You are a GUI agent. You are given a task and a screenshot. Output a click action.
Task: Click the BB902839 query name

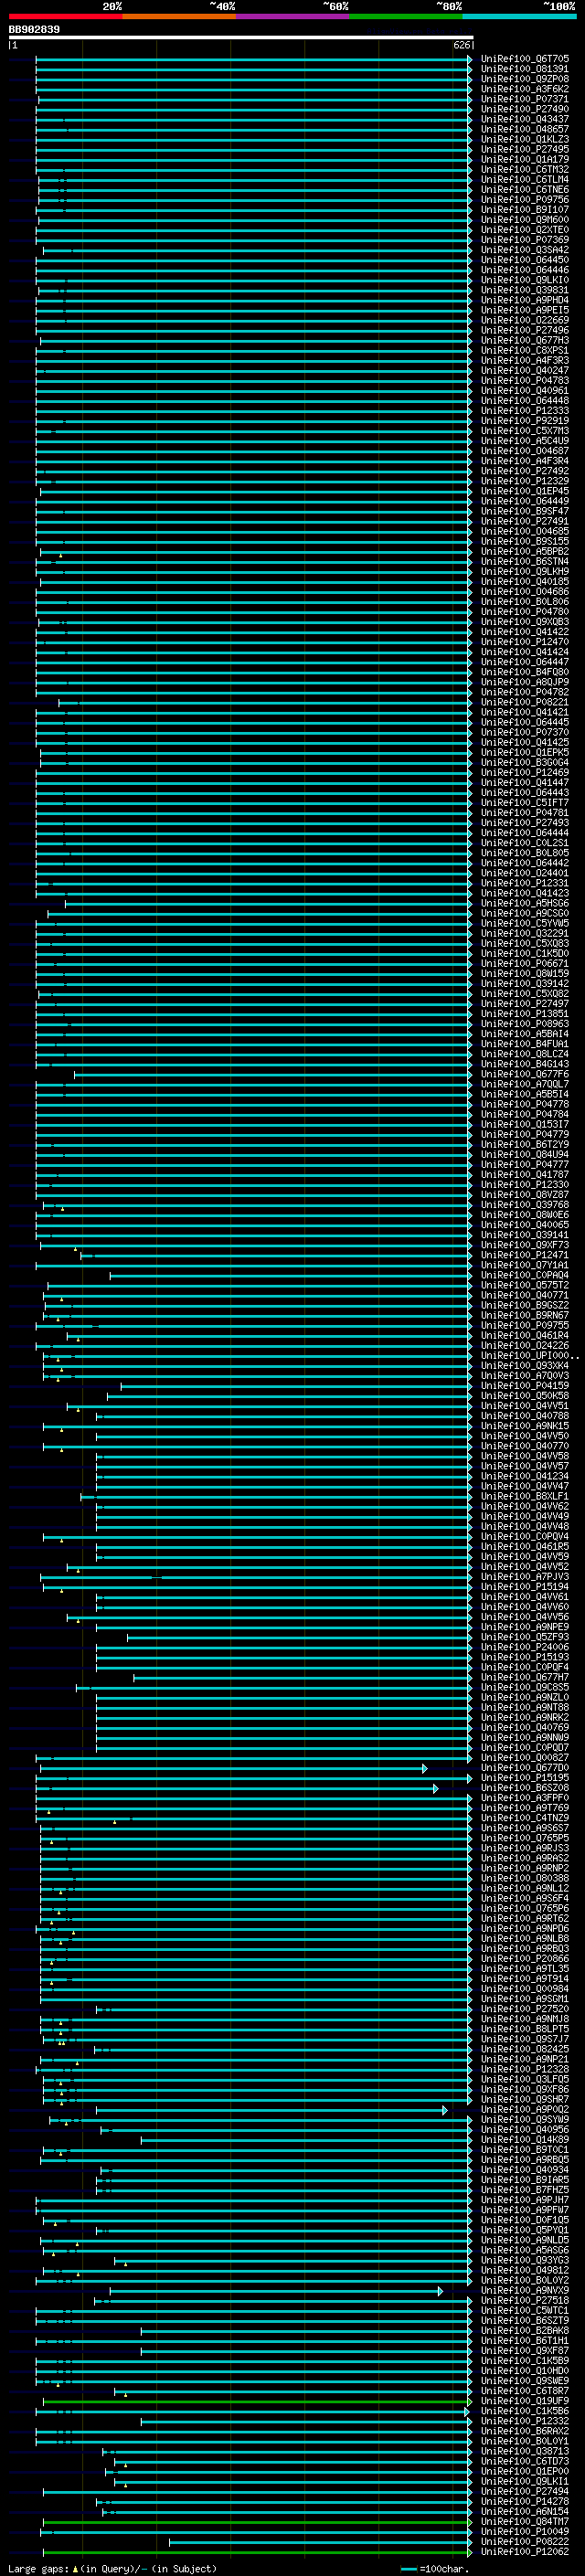pyautogui.click(x=34, y=30)
